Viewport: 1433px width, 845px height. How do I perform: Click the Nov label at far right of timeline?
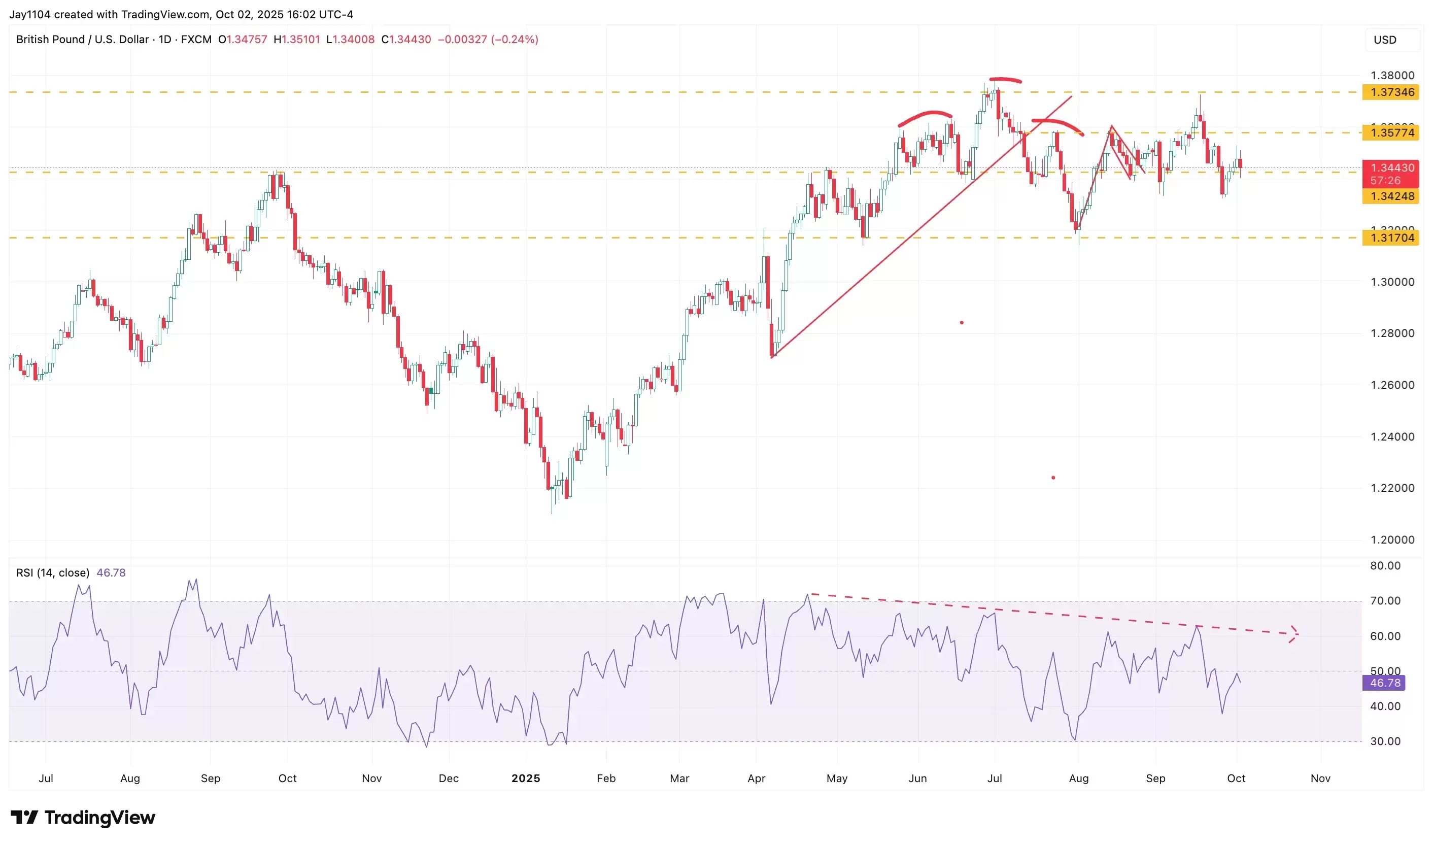click(1320, 779)
